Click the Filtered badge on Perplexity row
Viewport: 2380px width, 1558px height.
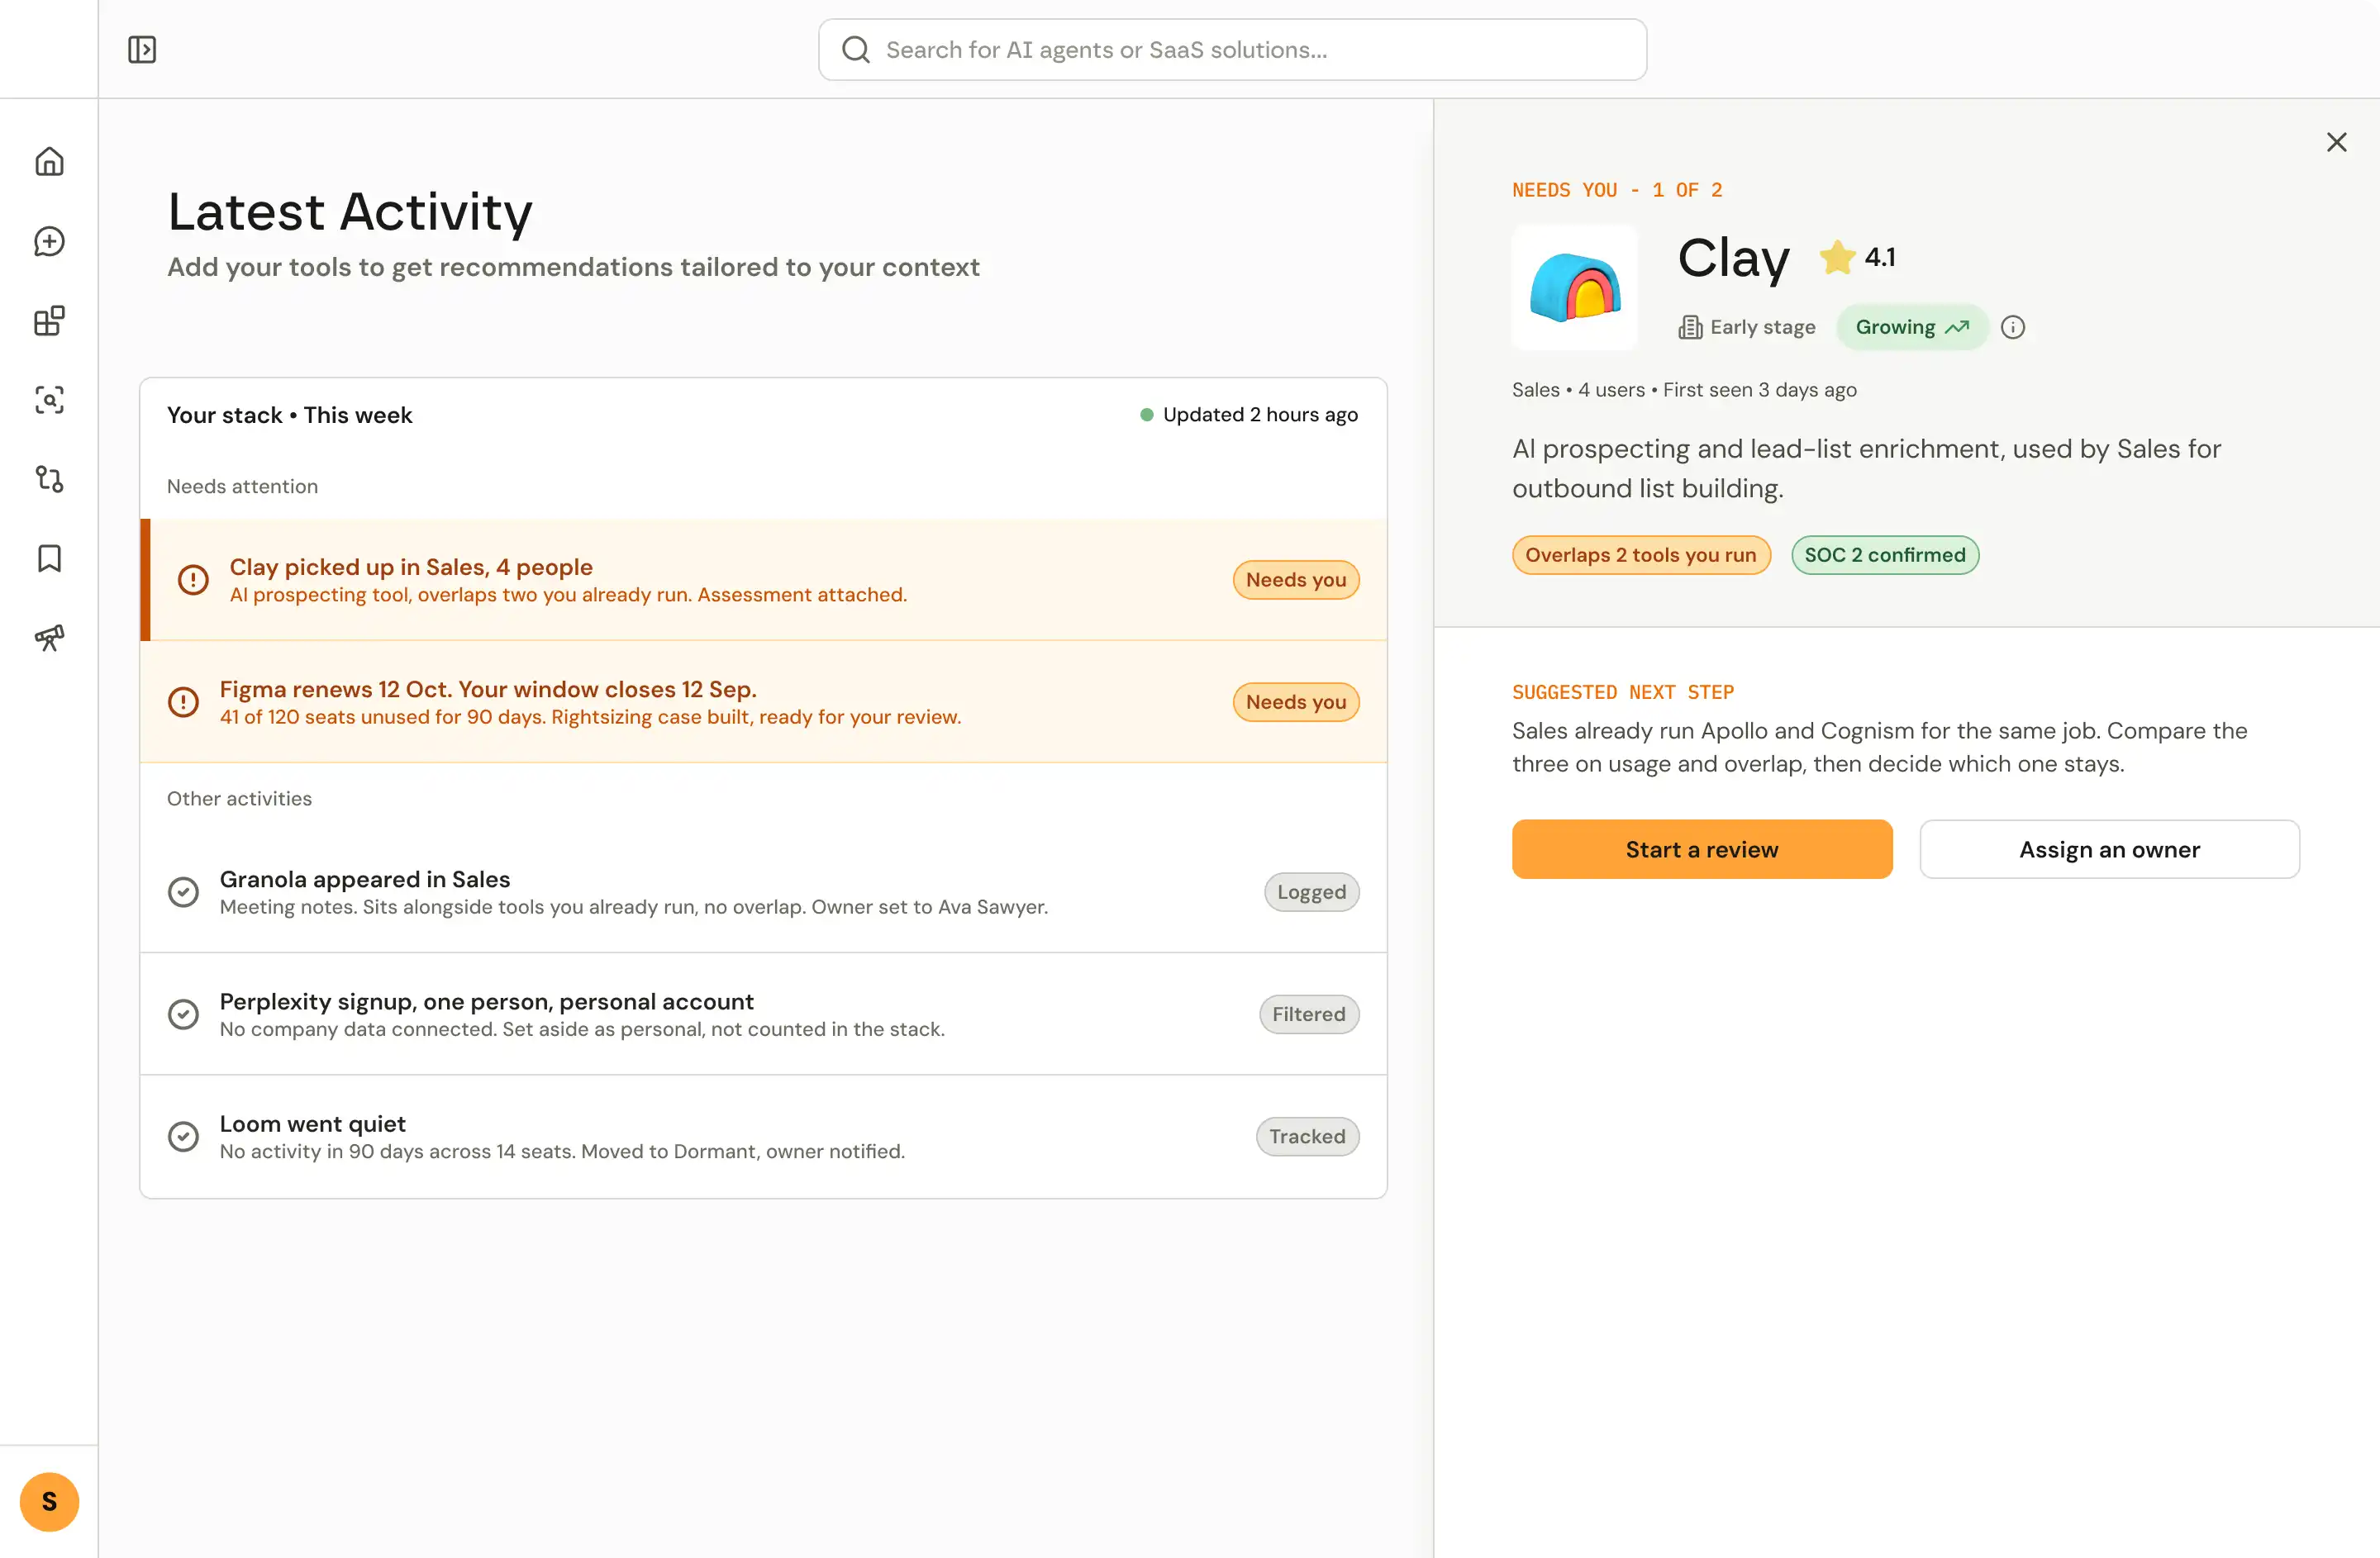pyautogui.click(x=1308, y=1014)
